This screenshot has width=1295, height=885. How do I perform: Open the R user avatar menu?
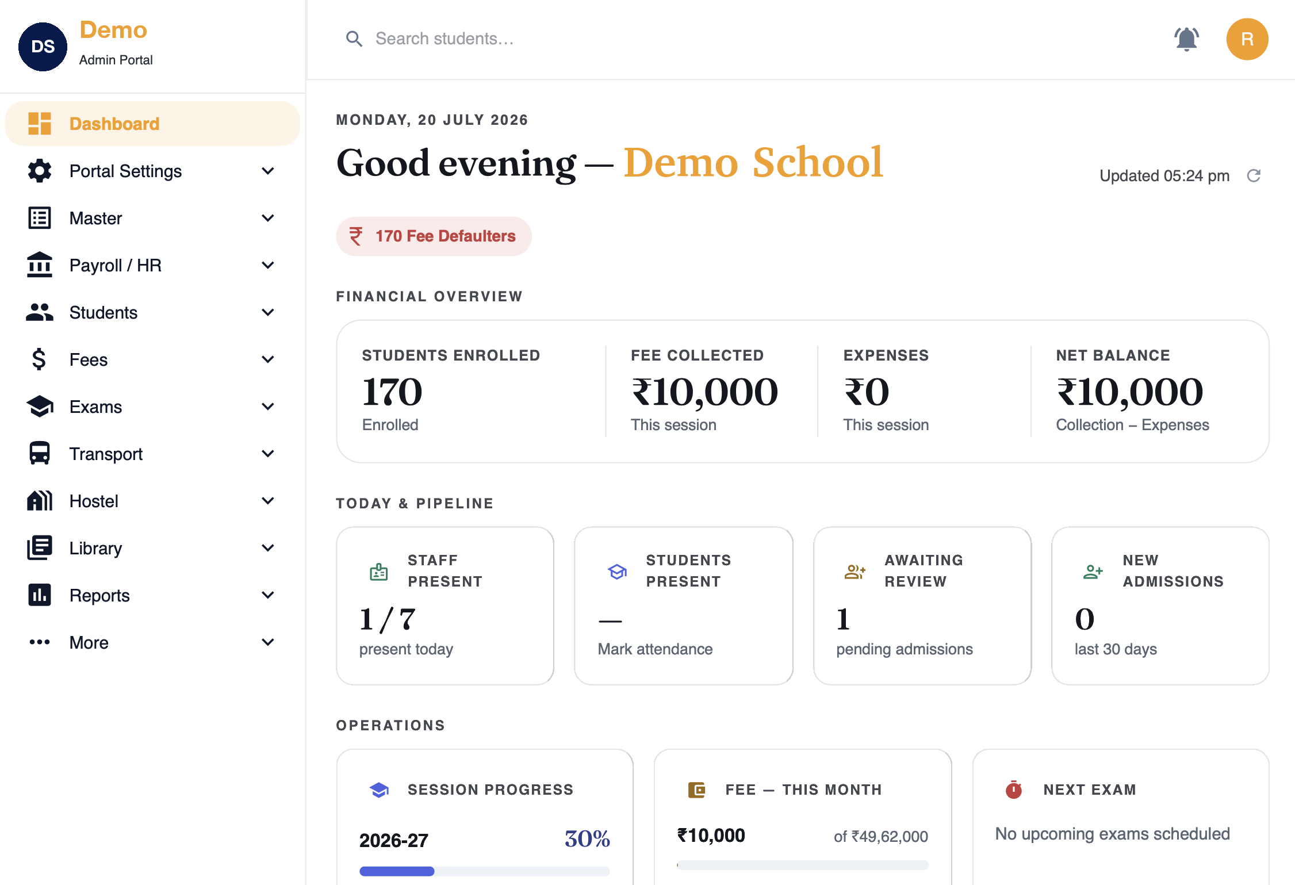coord(1247,39)
